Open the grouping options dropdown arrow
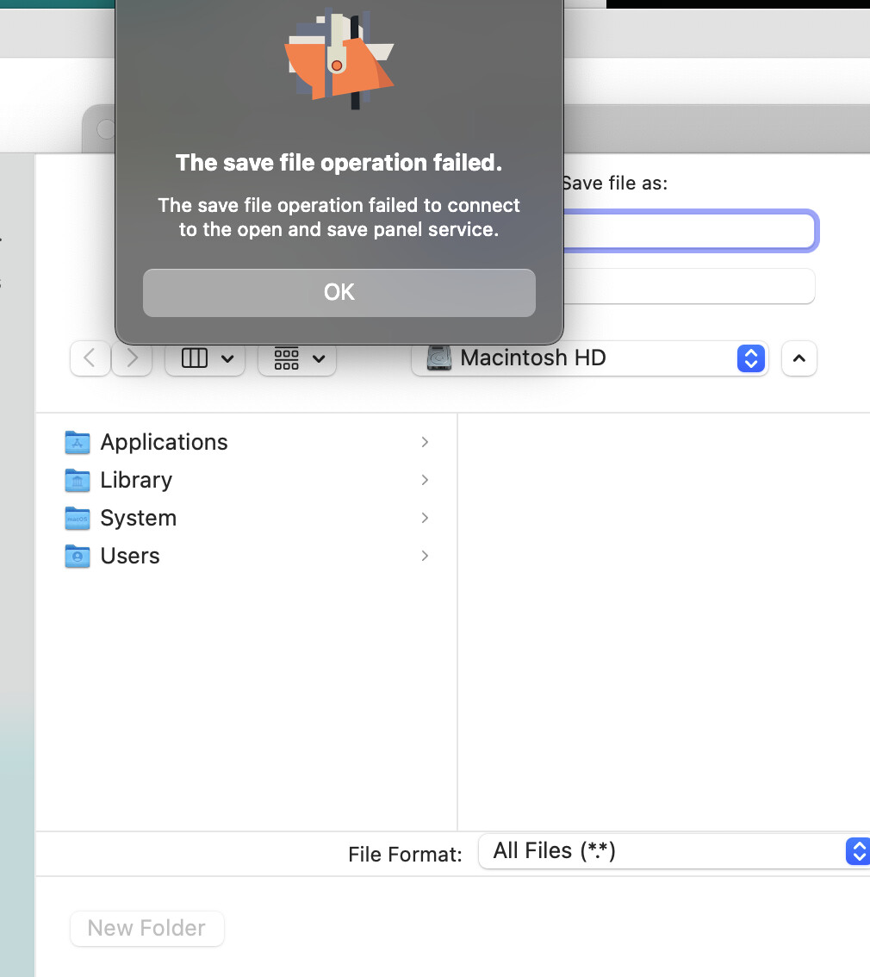870x977 pixels. coord(319,358)
